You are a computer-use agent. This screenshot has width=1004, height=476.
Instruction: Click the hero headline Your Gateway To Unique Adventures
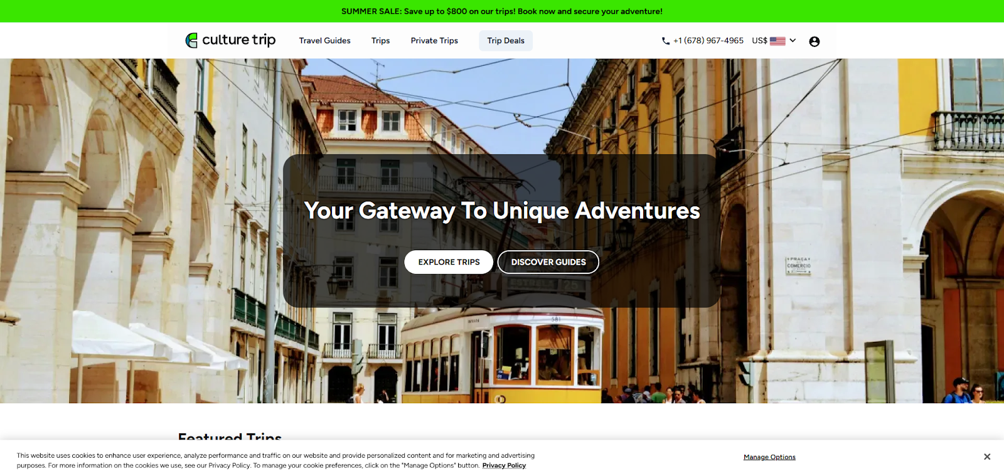pyautogui.click(x=502, y=211)
